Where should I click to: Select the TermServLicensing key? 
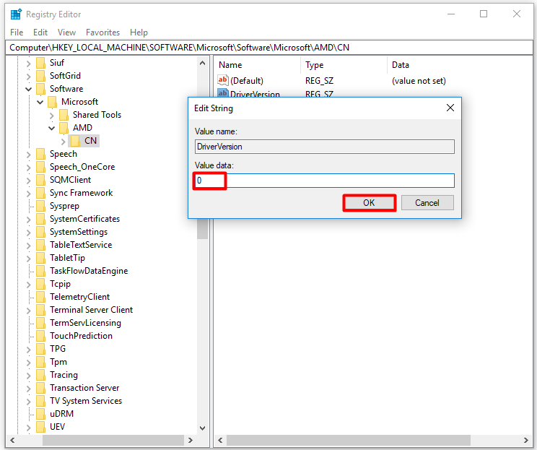[x=85, y=323]
